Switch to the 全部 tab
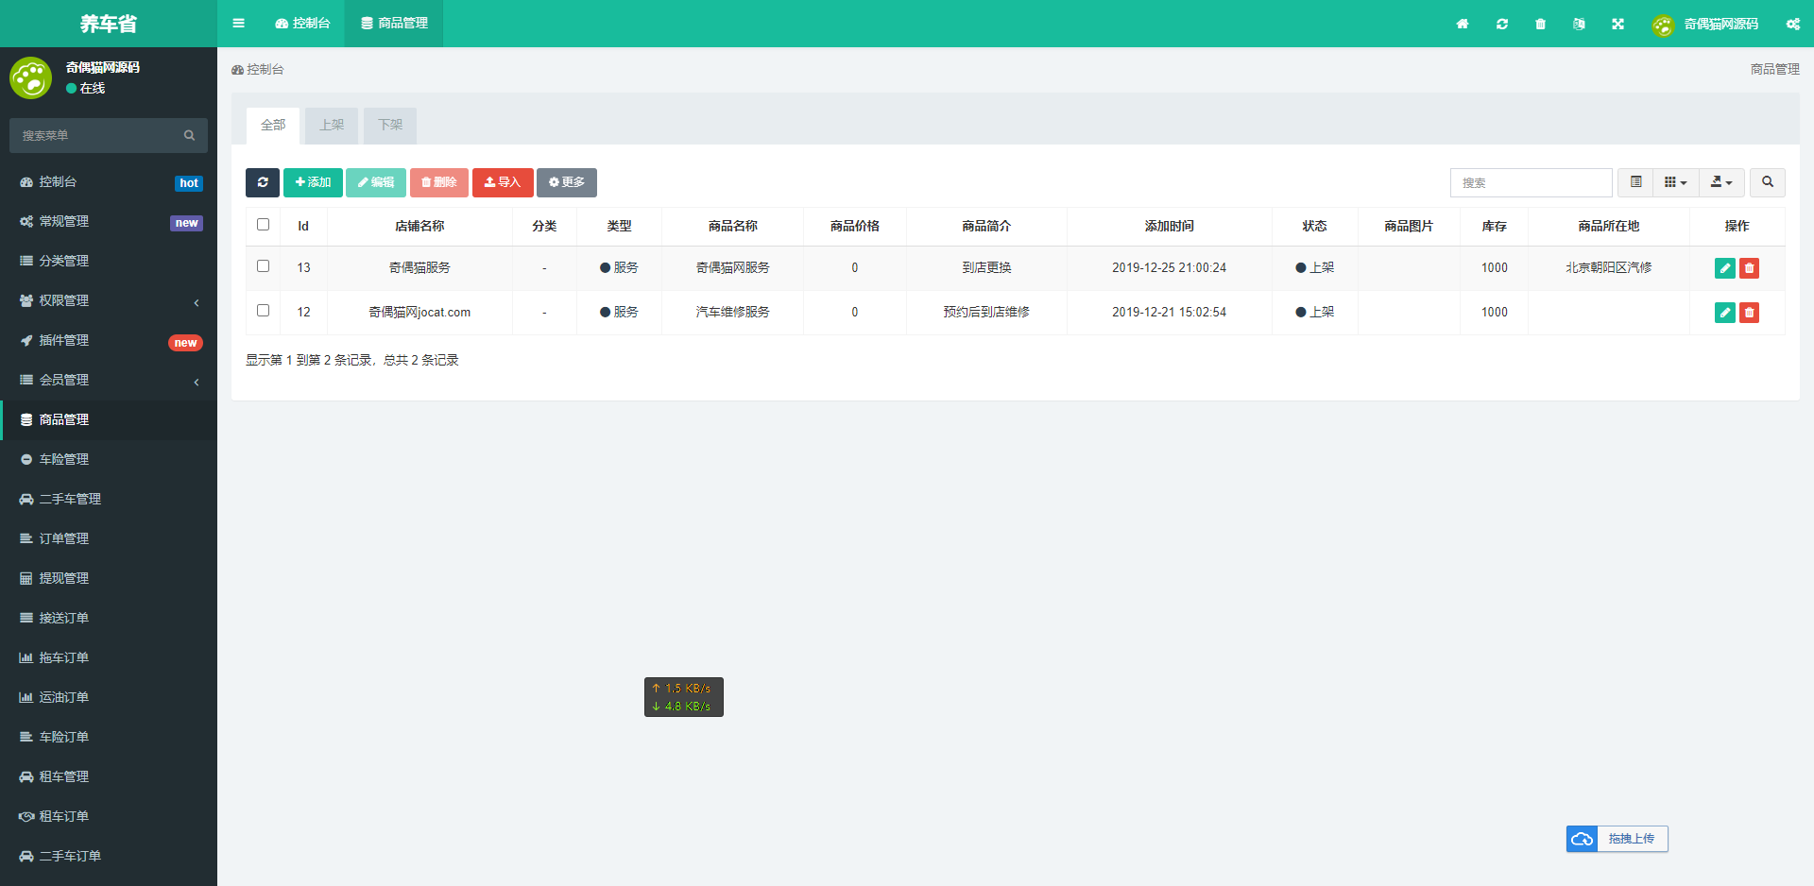Image resolution: width=1814 pixels, height=886 pixels. (273, 126)
